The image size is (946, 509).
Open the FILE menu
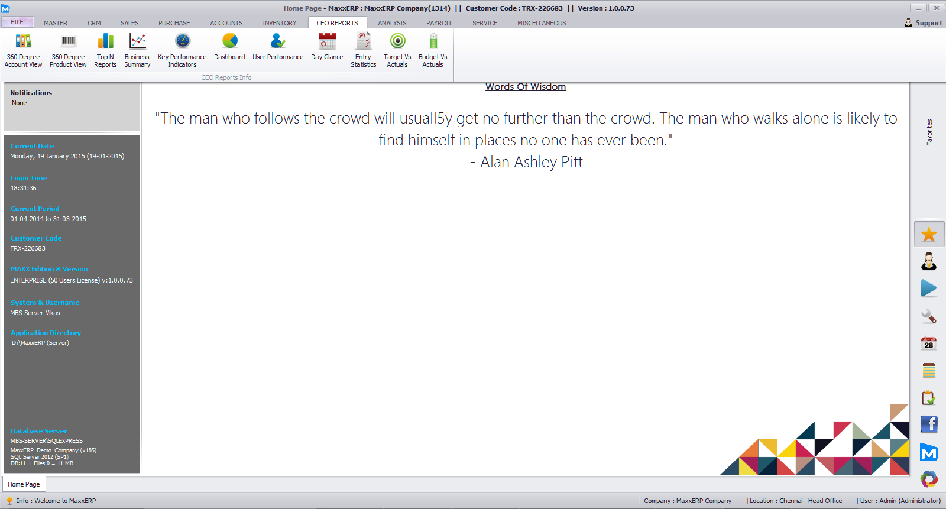tap(17, 22)
